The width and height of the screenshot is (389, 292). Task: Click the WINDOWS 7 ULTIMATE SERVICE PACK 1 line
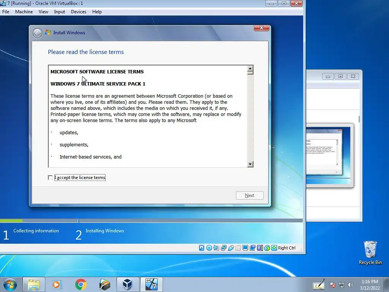[x=98, y=84]
